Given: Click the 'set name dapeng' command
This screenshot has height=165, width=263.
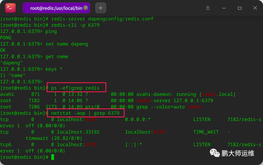Looking at the screenshot, I should click(67, 44).
